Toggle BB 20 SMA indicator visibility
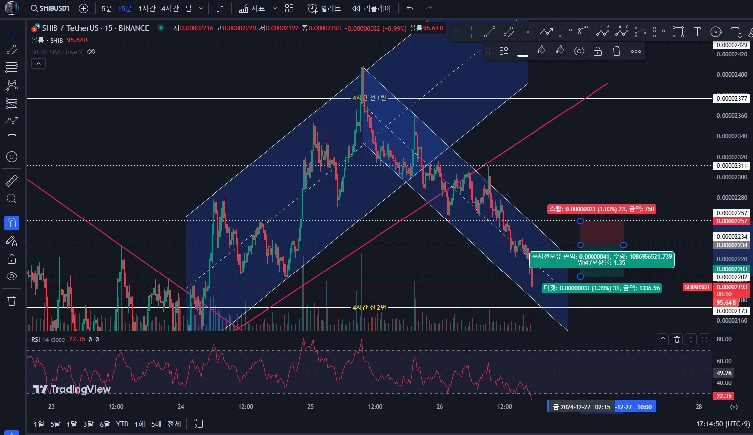Image resolution: width=753 pixels, height=435 pixels. pos(91,52)
